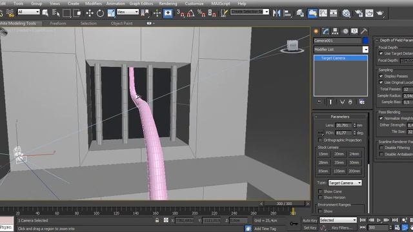Toggle spinner snap icon
Screen dimensions: 413x232
pos(212,13)
